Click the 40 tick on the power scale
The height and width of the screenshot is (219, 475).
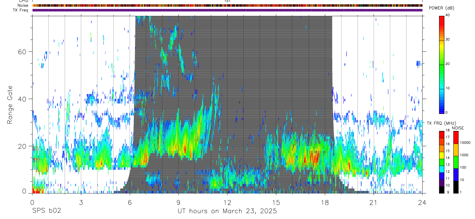coord(448,15)
